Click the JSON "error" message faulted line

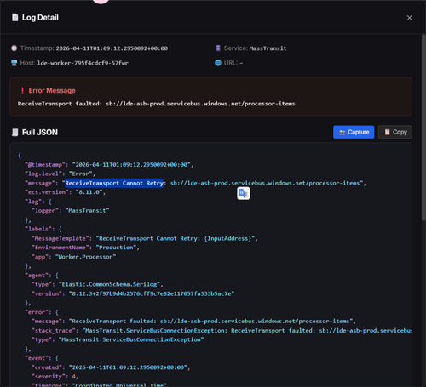click(x=194, y=322)
